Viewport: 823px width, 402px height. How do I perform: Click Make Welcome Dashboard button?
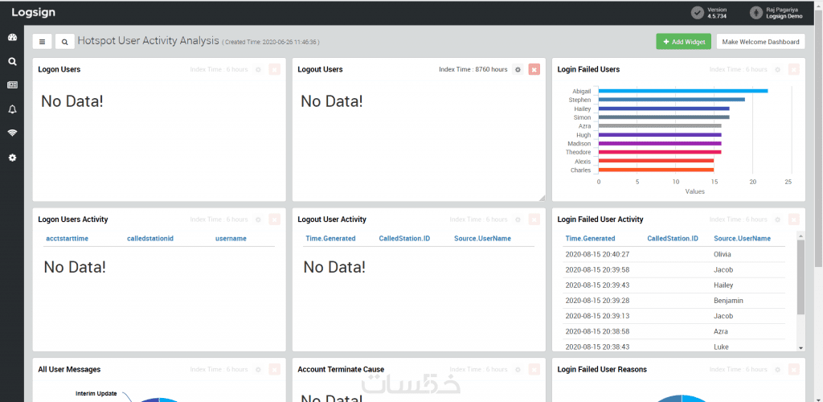tap(760, 42)
